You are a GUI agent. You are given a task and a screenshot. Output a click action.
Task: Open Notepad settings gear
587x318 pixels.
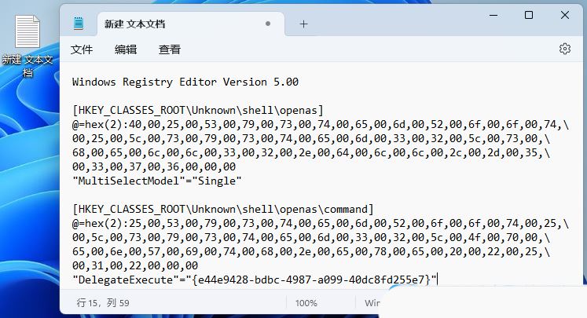tap(564, 49)
